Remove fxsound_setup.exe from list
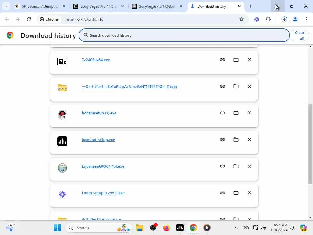313x235 pixels. pyautogui.click(x=249, y=140)
